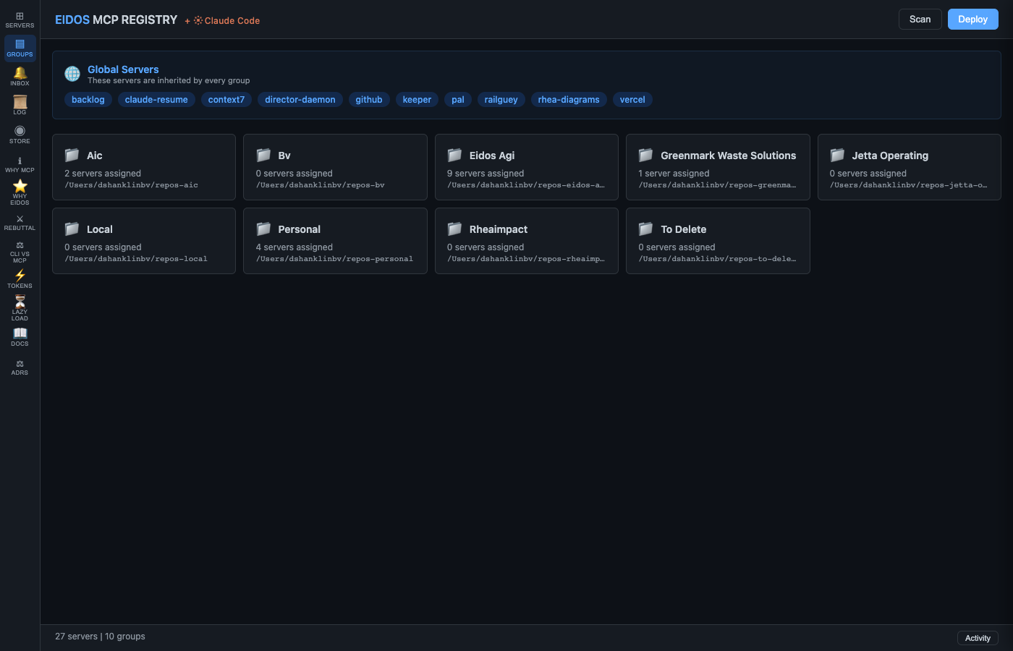Image resolution: width=1013 pixels, height=651 pixels.
Task: Open the CLI vs MCP scales icon
Action: pyautogui.click(x=20, y=245)
